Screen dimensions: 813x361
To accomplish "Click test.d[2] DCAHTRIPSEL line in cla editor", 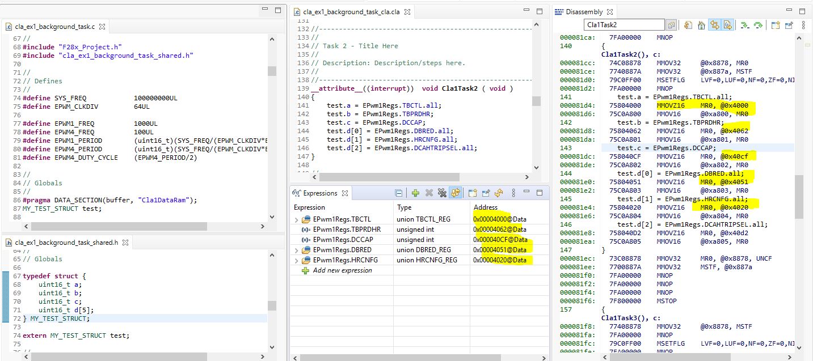I will tap(402, 148).
